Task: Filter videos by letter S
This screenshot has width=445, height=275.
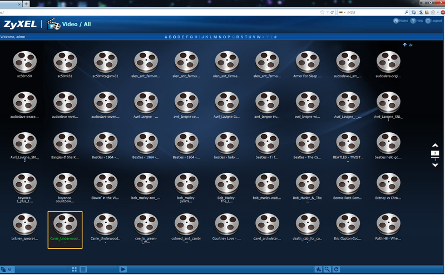Action: click(x=242, y=37)
